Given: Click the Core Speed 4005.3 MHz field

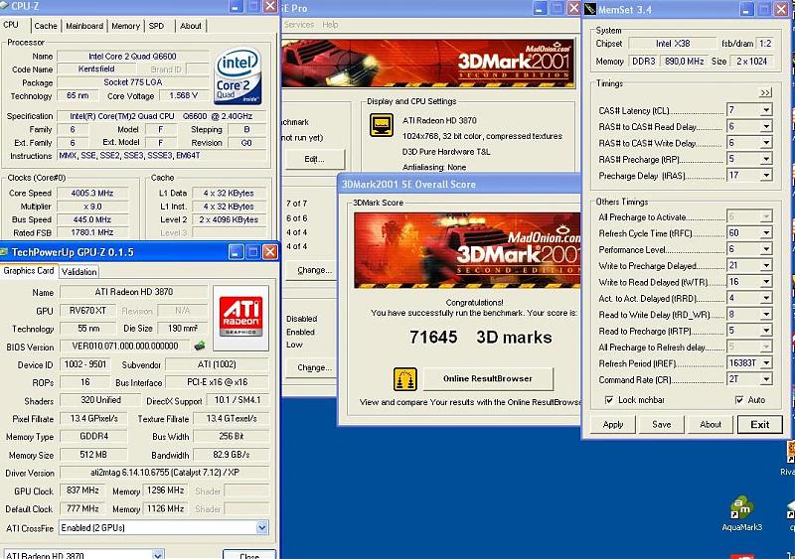Looking at the screenshot, I should coord(92,193).
